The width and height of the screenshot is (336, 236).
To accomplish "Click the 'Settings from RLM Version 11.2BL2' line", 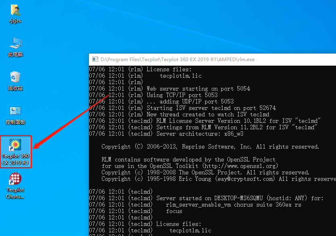I will 203,127.
